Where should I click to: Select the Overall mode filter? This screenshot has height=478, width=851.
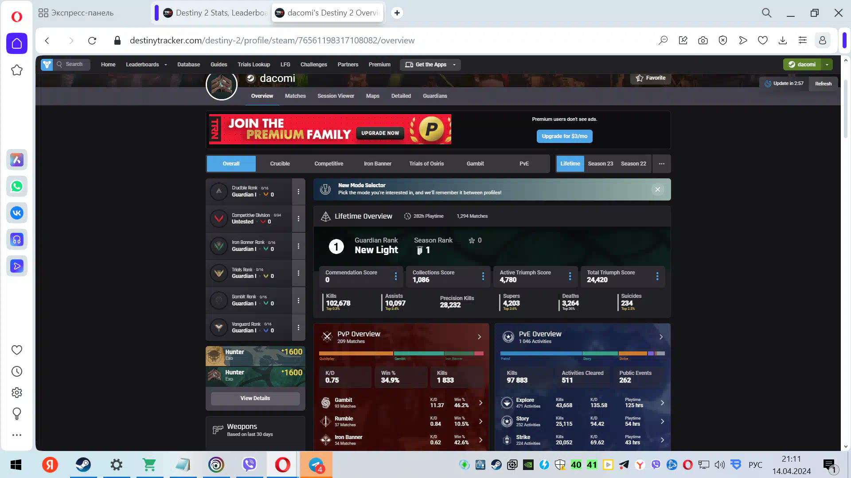231,164
